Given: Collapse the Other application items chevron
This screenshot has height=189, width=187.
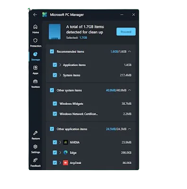Looking at the screenshot, I should (x=130, y=129).
